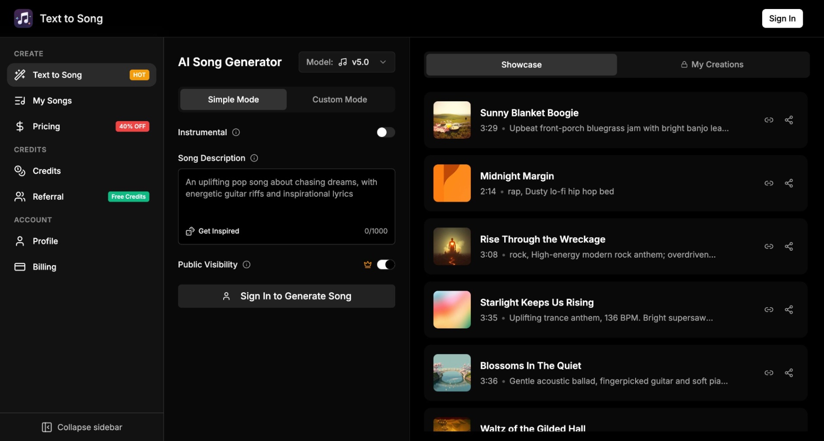Enable the Instrumental toggle
824x441 pixels.
pyautogui.click(x=385, y=132)
